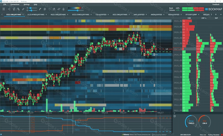Click the CVP column header
223x136 pixels.
pos(204,18)
